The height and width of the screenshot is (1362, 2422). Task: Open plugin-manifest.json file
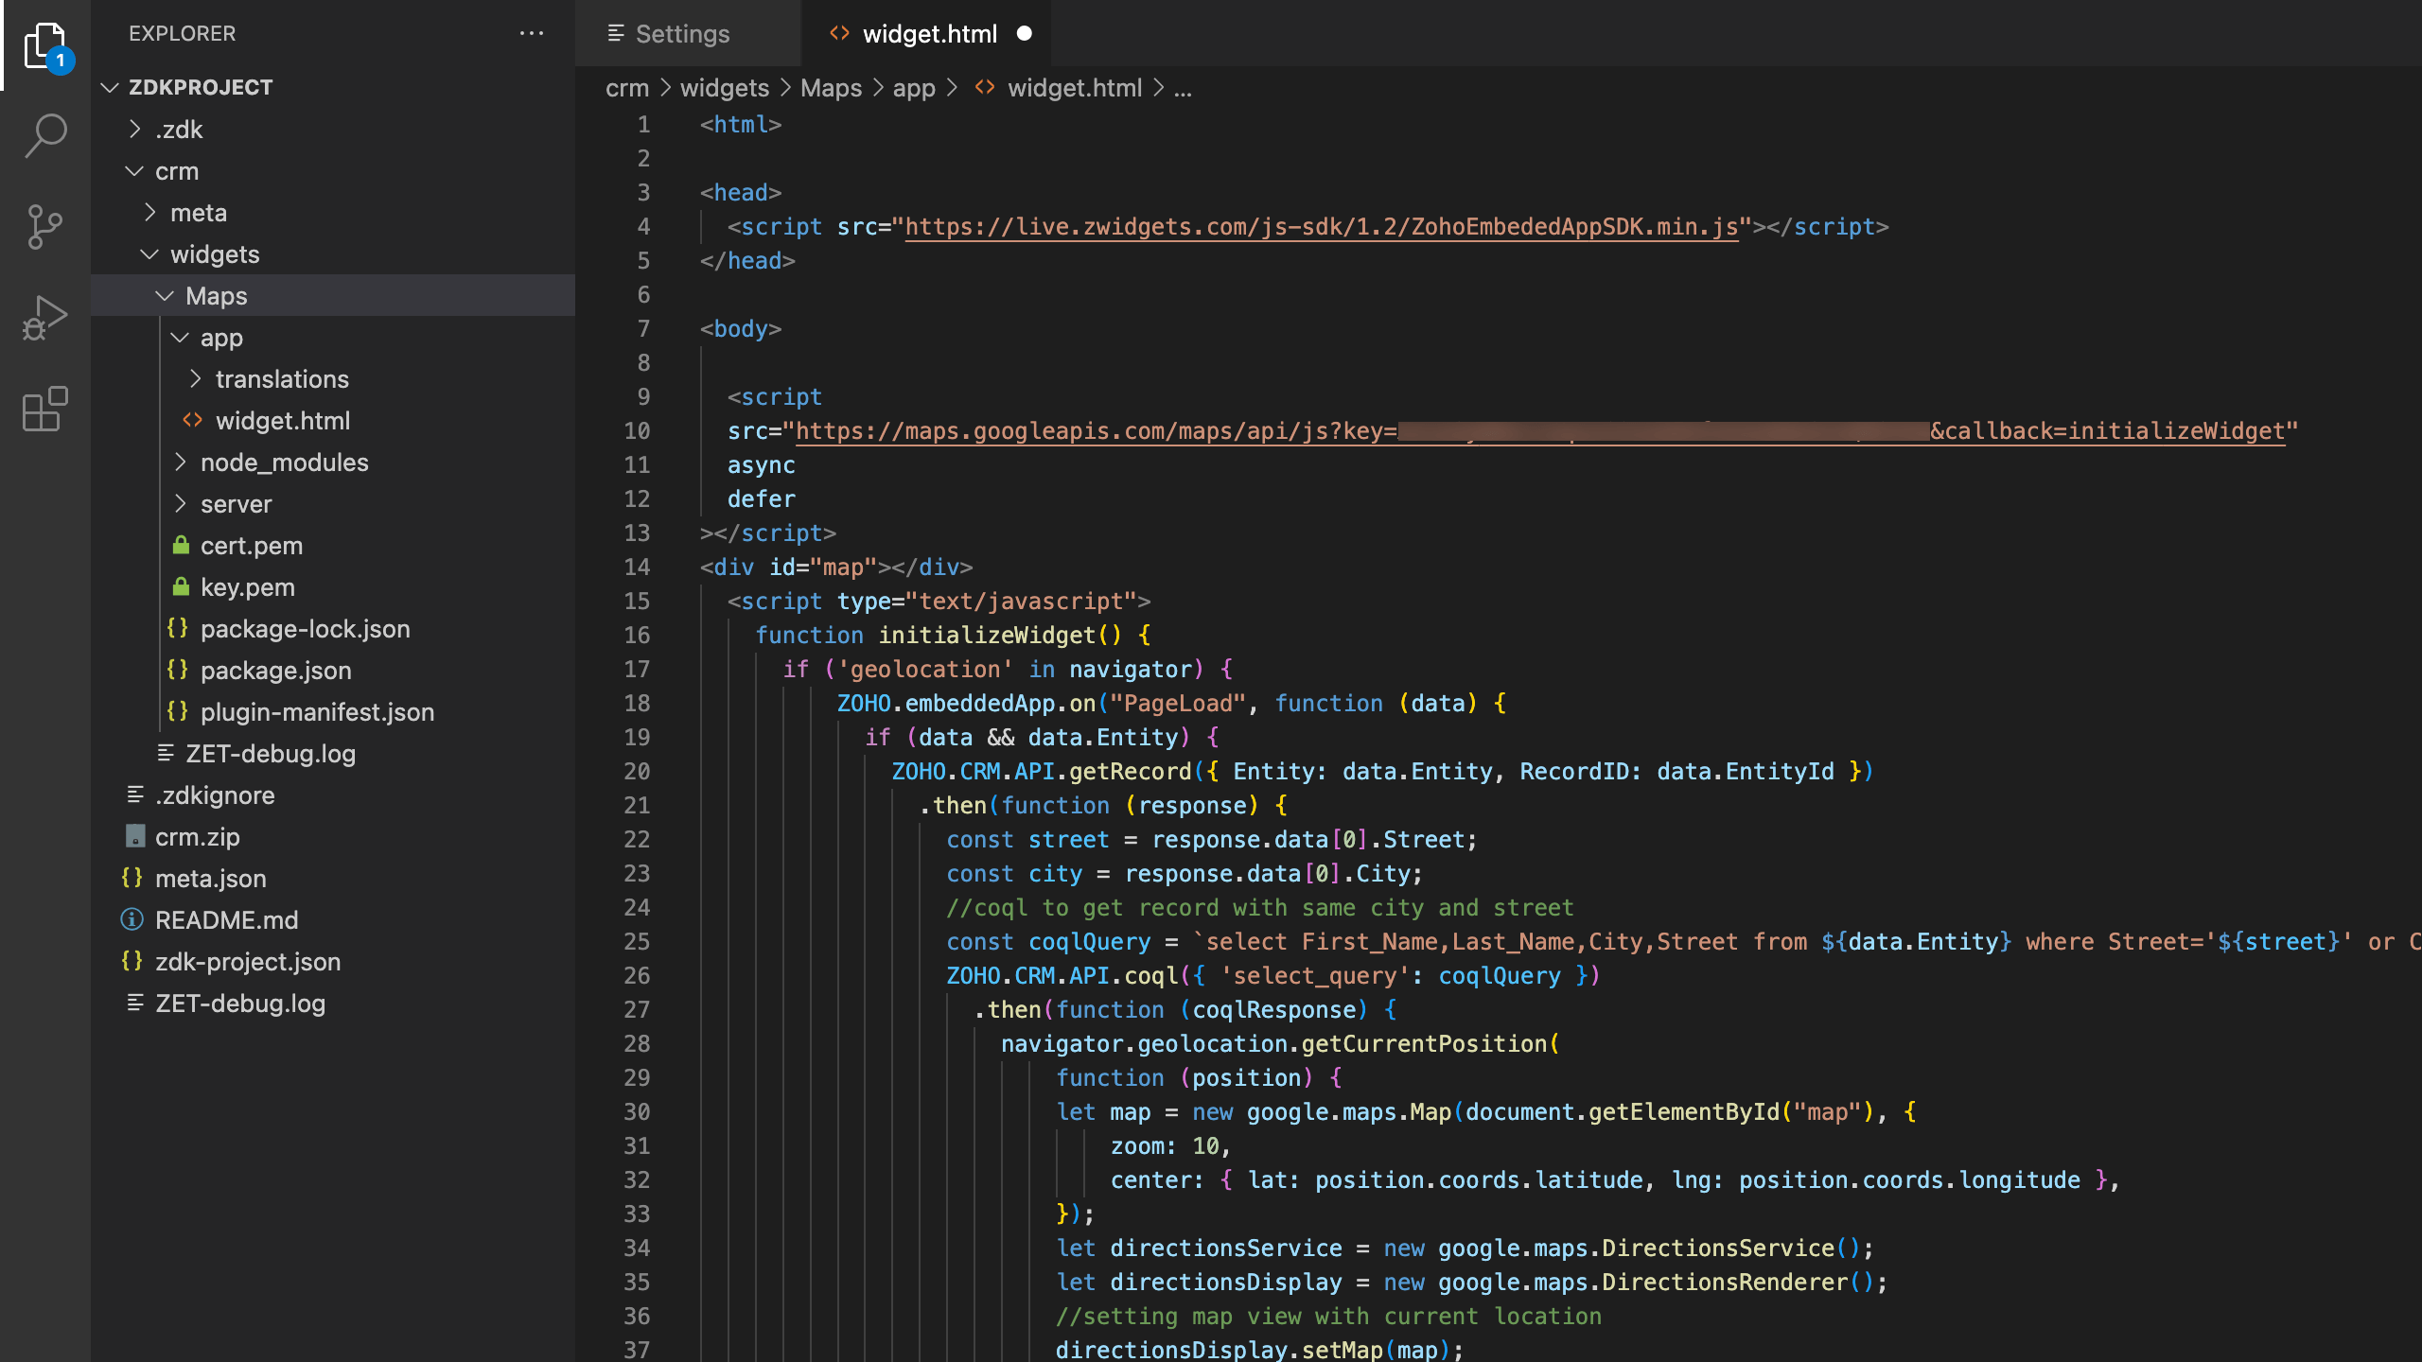tap(317, 712)
